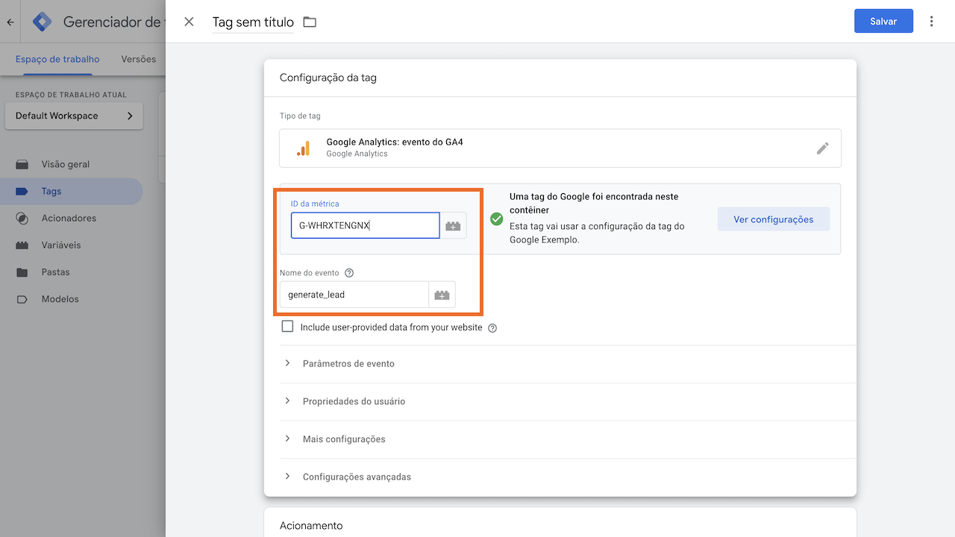Switch to the Versões tab
This screenshot has height=537, width=955.
pyautogui.click(x=137, y=58)
